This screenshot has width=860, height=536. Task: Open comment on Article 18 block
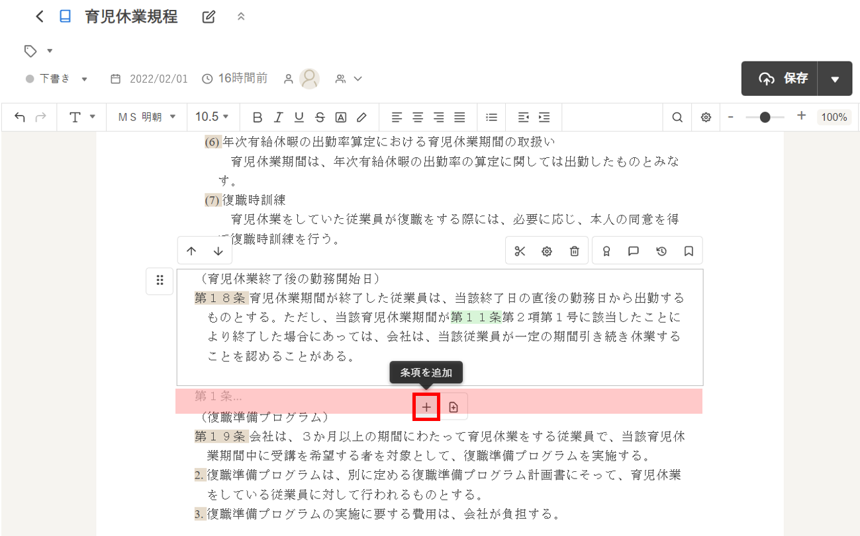[x=633, y=251]
